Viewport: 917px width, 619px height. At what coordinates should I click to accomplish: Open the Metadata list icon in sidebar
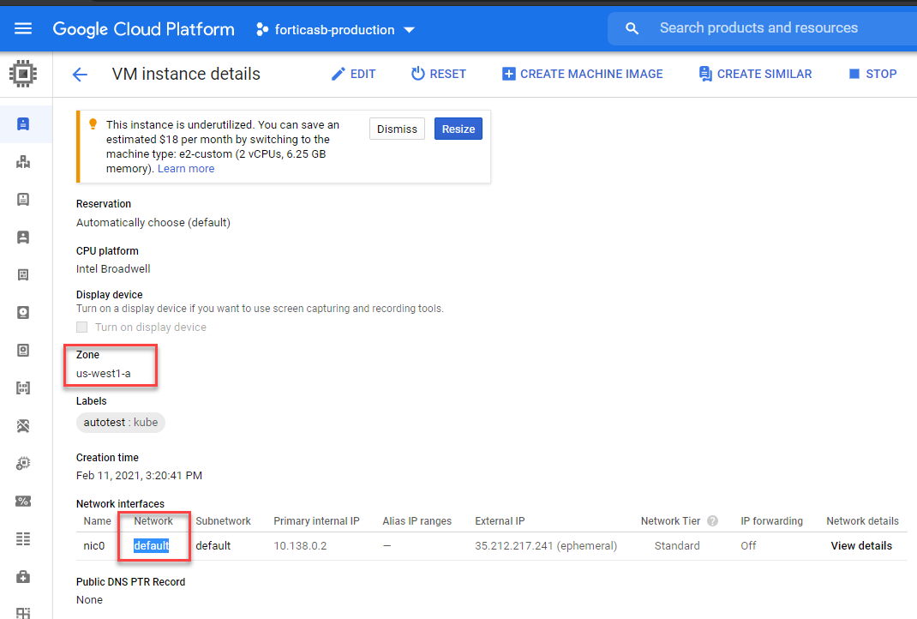coord(23,538)
